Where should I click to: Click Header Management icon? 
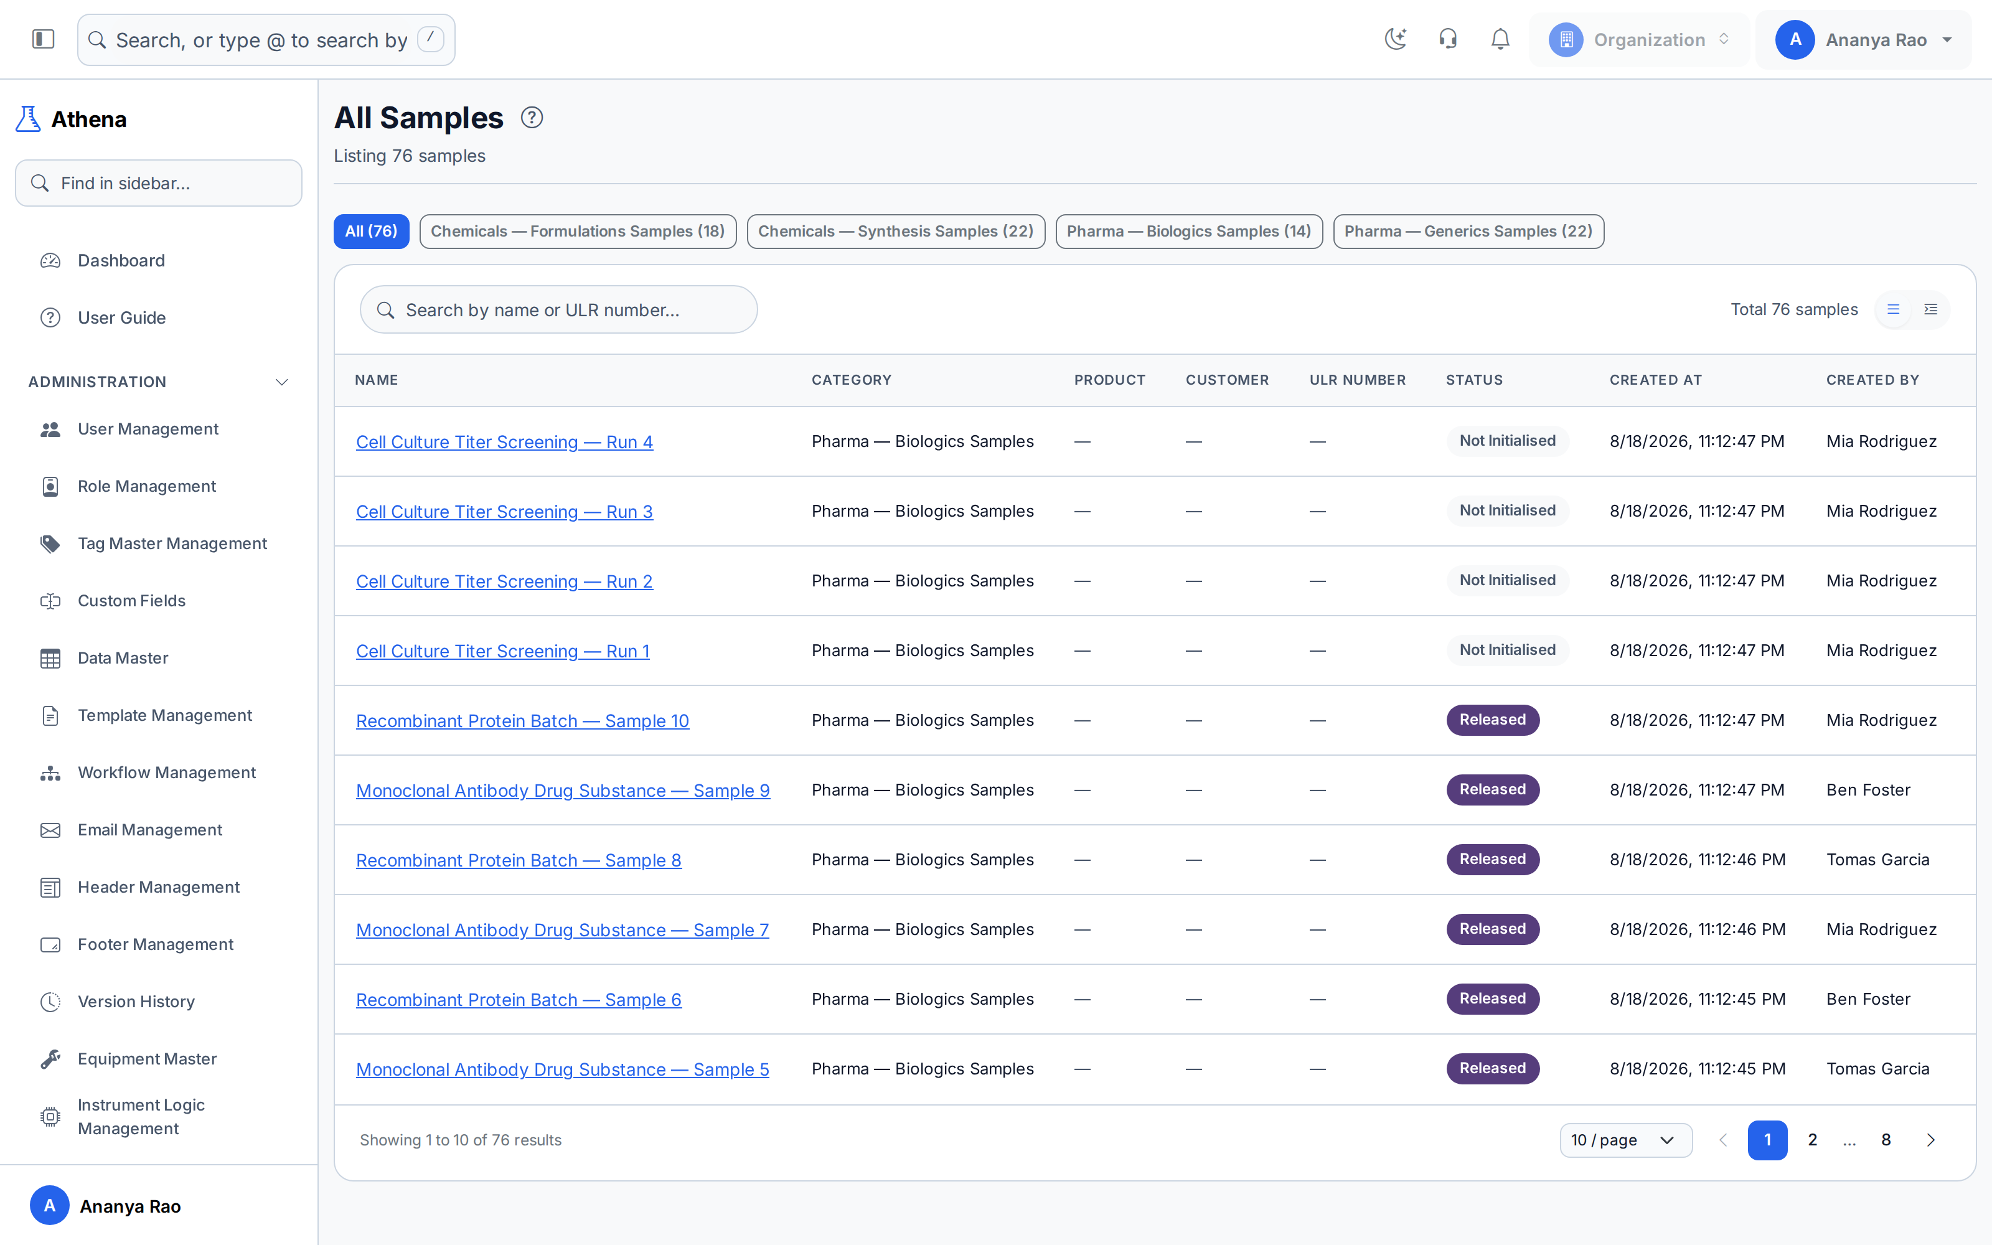(50, 887)
